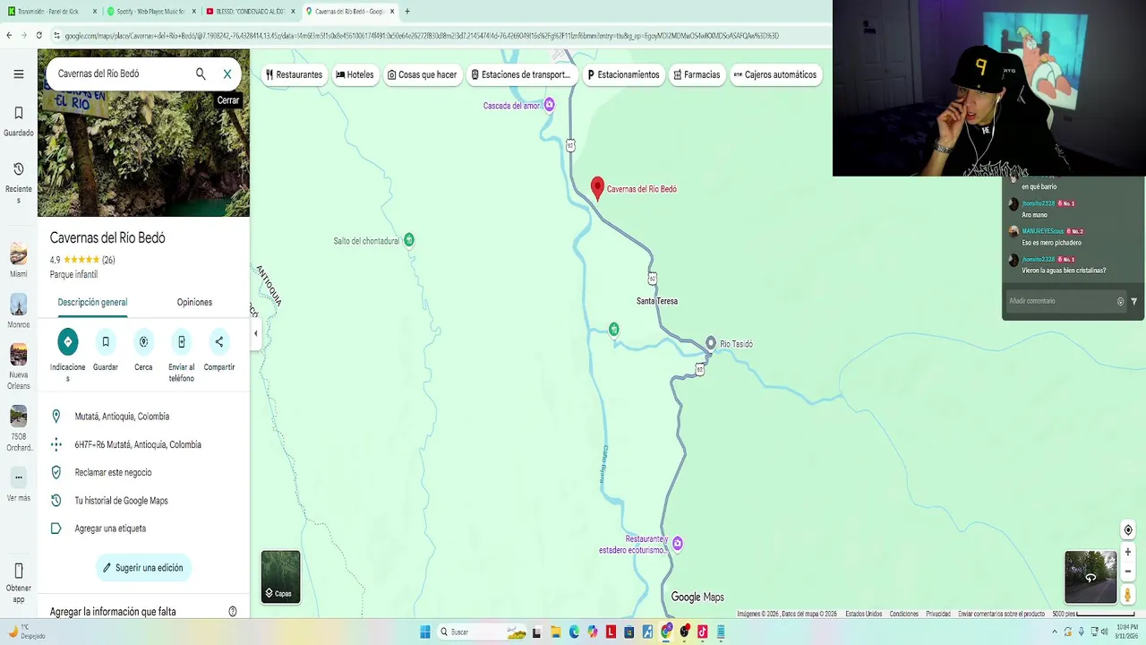Click the Salto del chontadural marker
Screen dimensions: 1146x645
coord(409,239)
